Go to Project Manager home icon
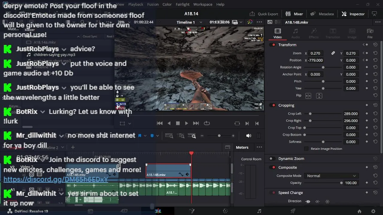The height and width of the screenshot is (215, 383). pyautogui.click(x=359, y=211)
